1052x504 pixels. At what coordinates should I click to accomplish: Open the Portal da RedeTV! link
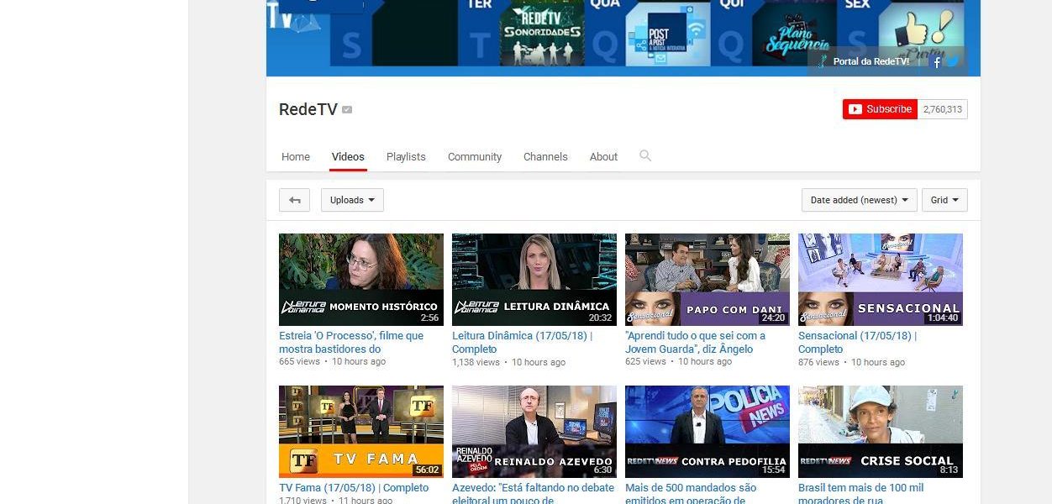pyautogui.click(x=871, y=61)
